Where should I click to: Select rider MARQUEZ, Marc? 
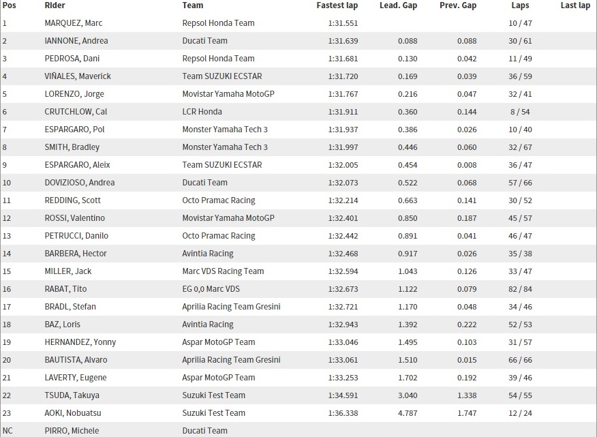pos(74,23)
